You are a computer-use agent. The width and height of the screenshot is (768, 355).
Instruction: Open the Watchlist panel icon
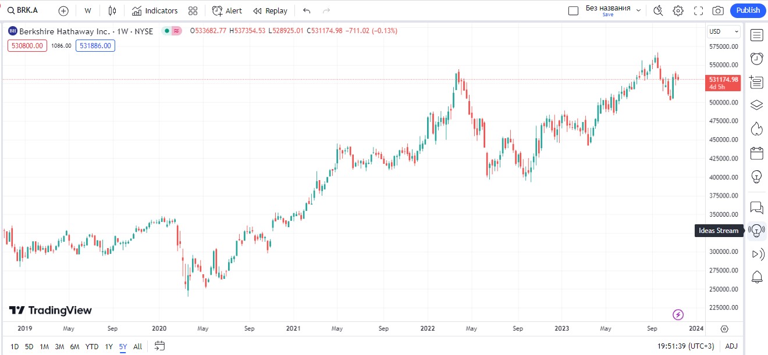click(756, 35)
